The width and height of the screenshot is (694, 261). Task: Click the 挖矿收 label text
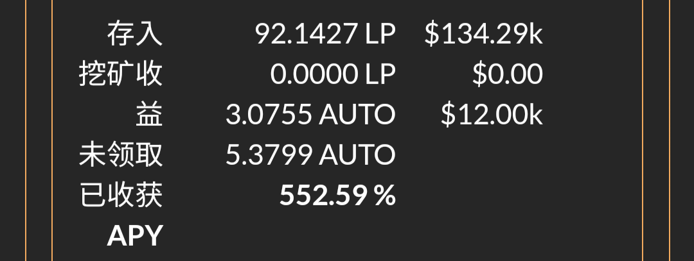pyautogui.click(x=121, y=74)
